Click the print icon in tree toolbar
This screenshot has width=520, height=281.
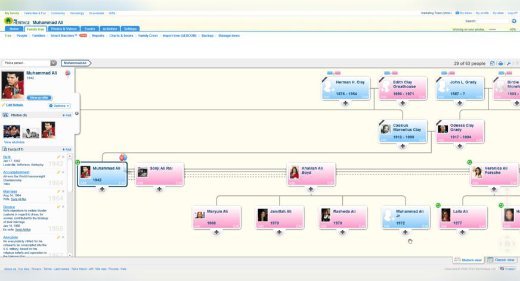point(500,63)
